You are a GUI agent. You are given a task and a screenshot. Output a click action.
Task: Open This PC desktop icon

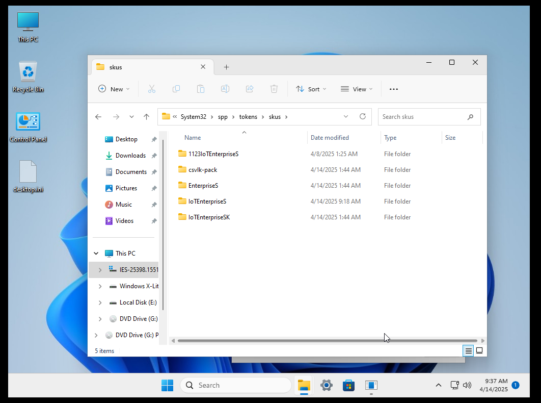coord(28,28)
